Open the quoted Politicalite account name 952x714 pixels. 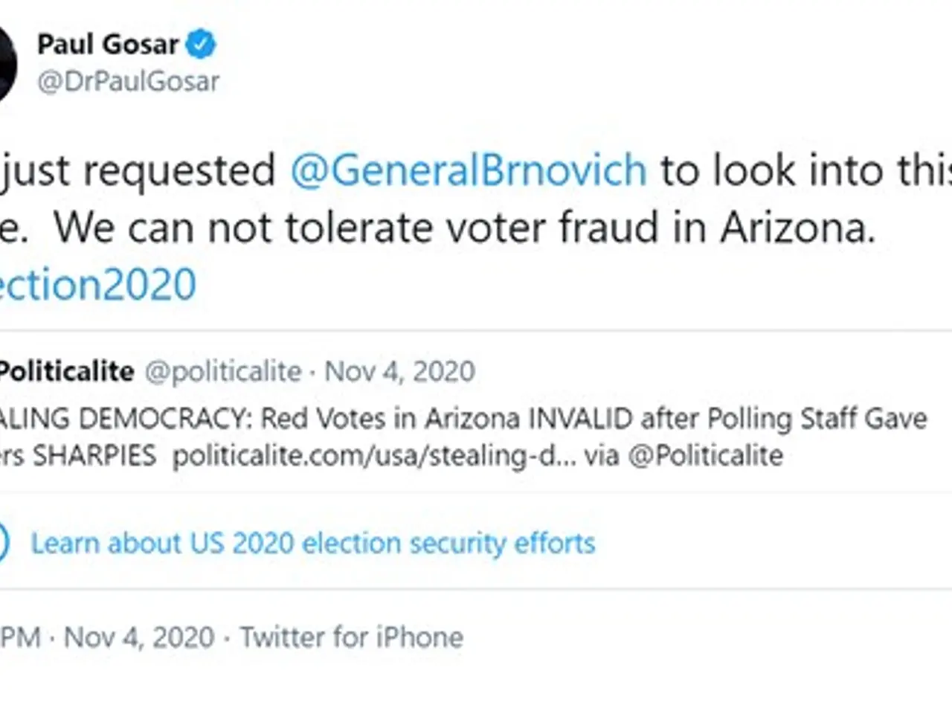tap(67, 370)
